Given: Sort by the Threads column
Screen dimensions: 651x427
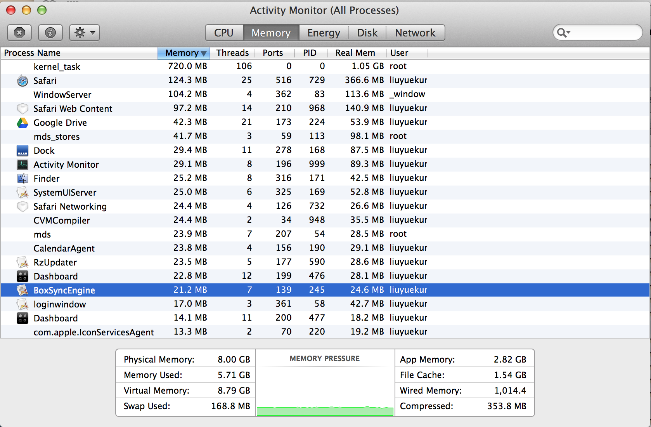Looking at the screenshot, I should [x=232, y=53].
